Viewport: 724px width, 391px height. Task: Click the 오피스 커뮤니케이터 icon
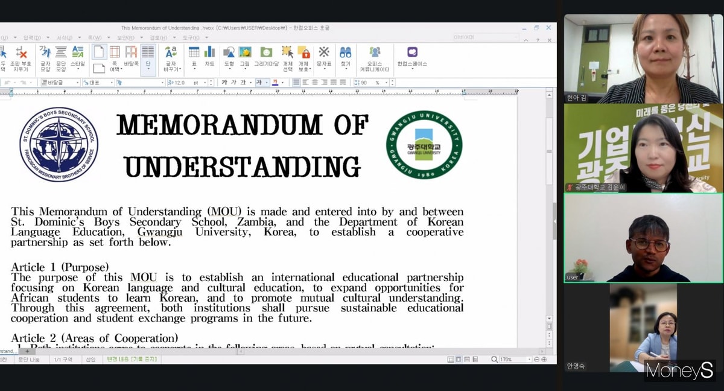(x=375, y=57)
